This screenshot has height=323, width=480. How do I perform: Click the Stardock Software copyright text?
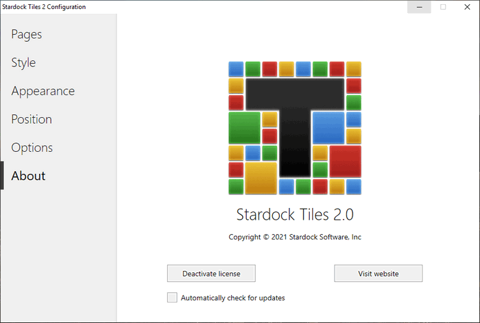(x=295, y=237)
